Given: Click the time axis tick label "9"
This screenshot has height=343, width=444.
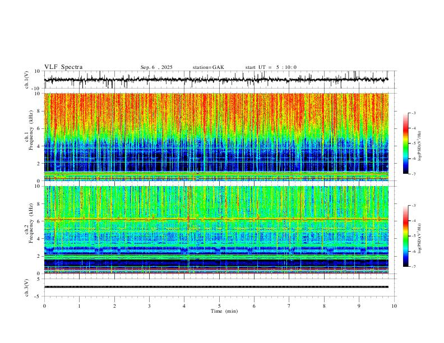Looking at the screenshot, I should [359, 306].
